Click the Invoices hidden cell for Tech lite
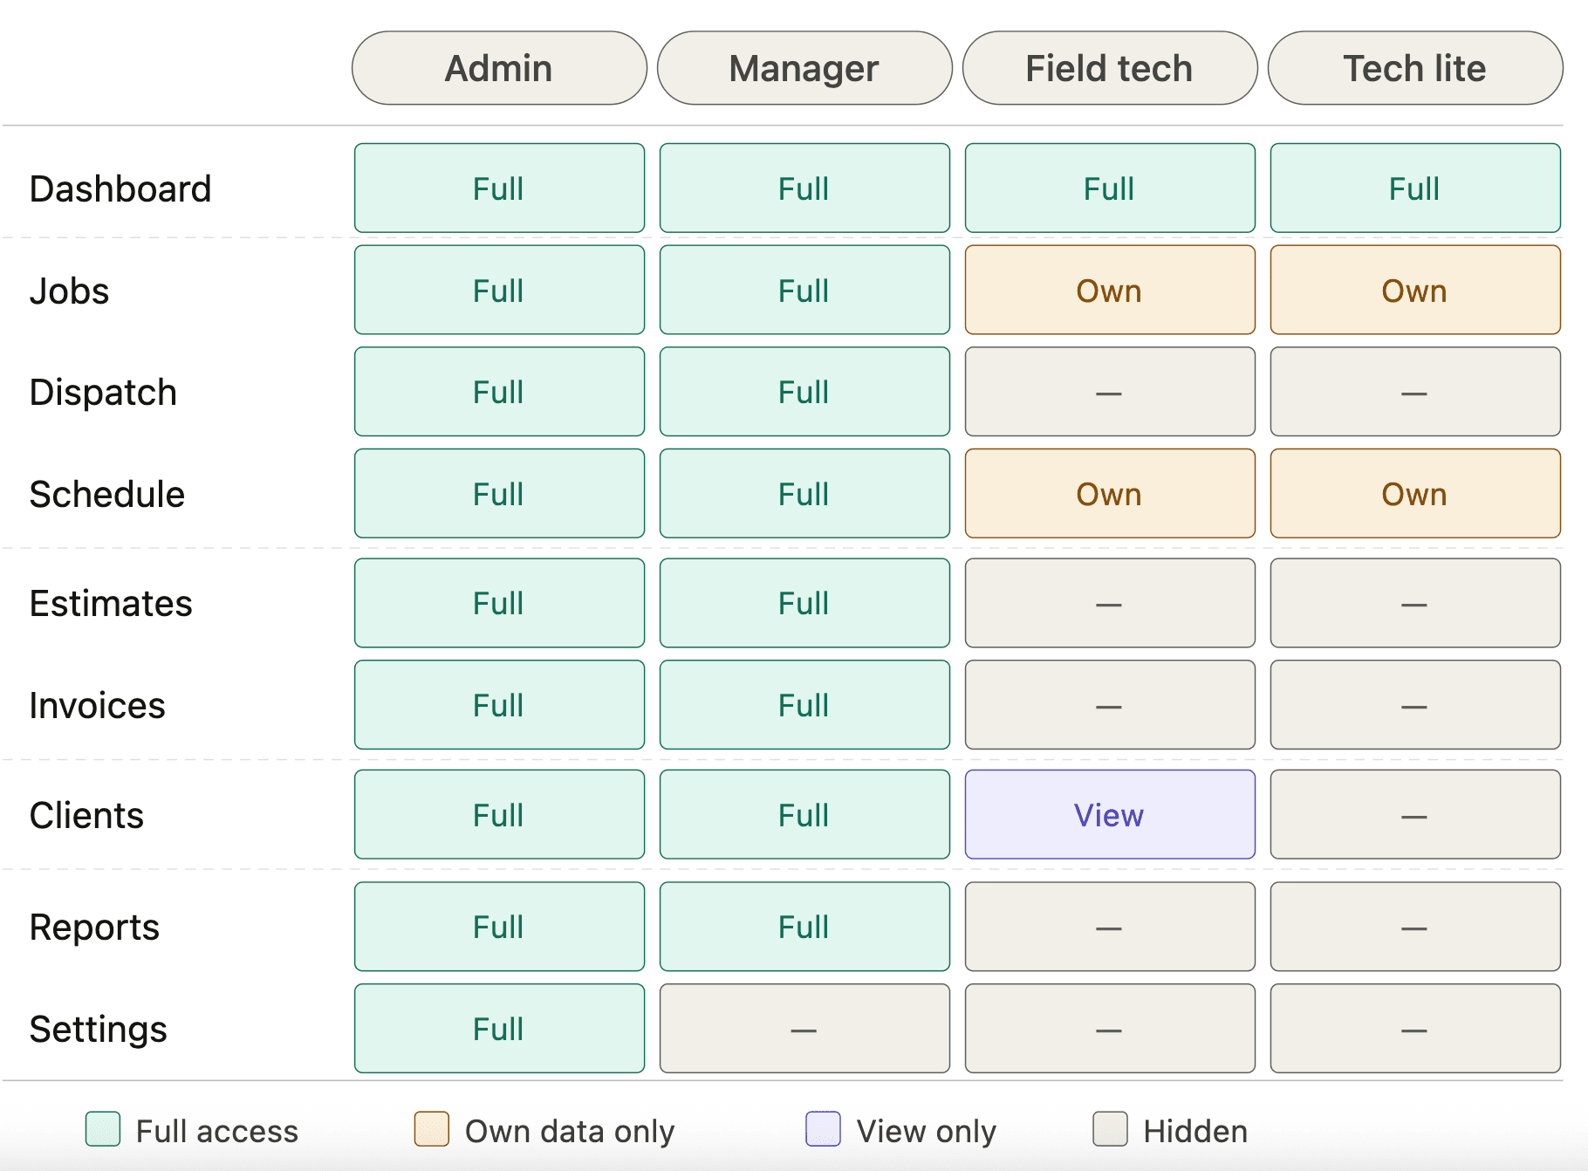1588x1171 pixels. (1414, 704)
